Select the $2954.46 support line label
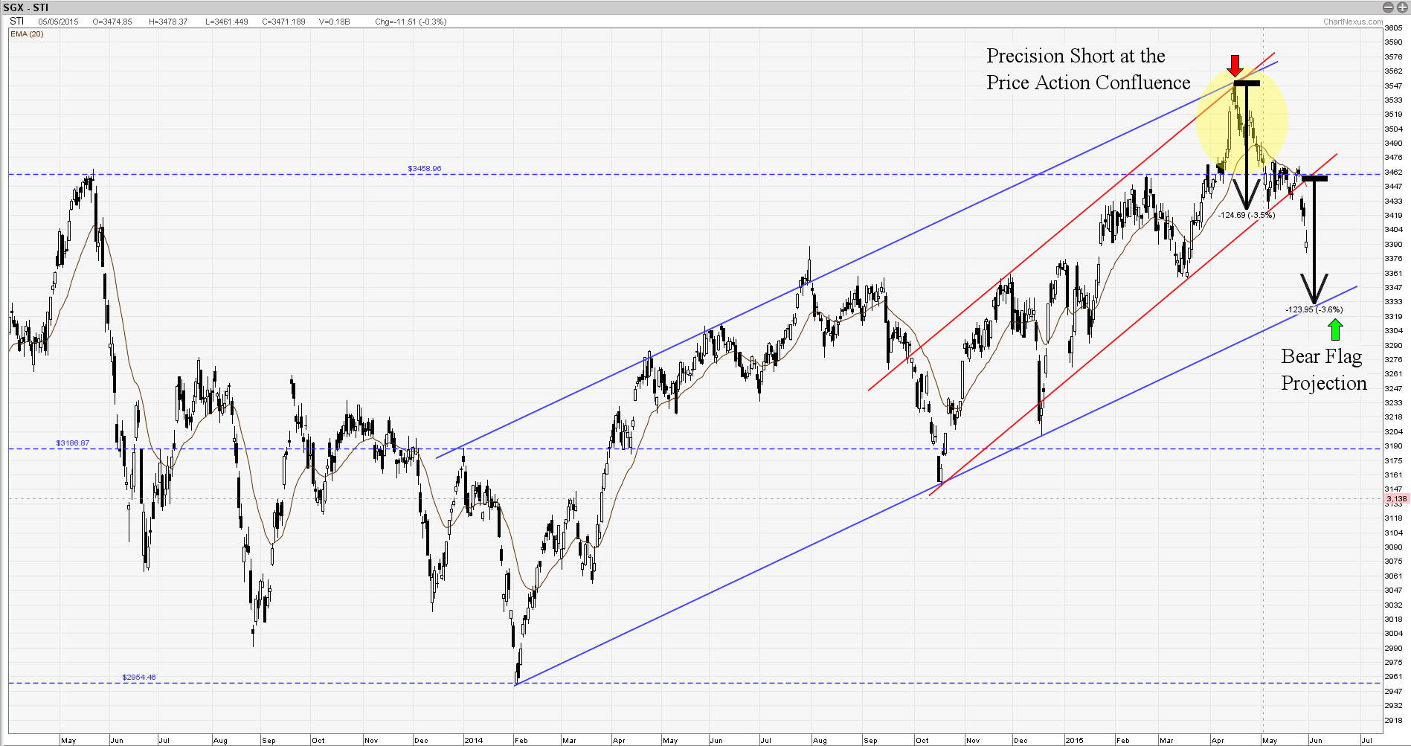This screenshot has width=1411, height=746. tap(139, 678)
